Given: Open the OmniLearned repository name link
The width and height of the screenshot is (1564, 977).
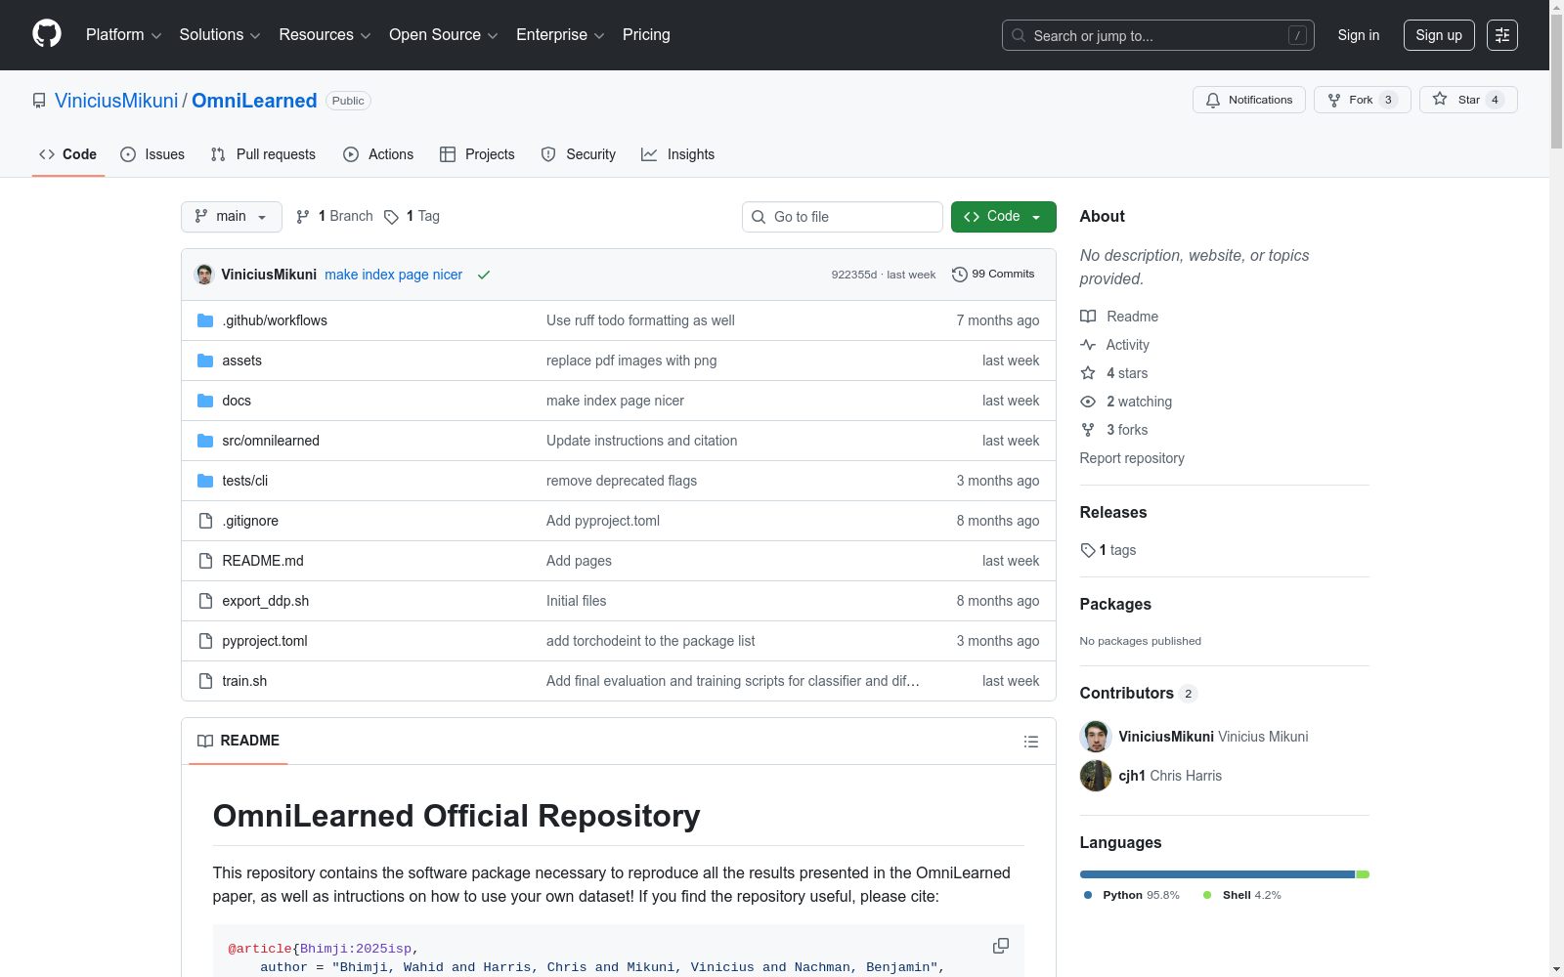Looking at the screenshot, I should (x=254, y=101).
